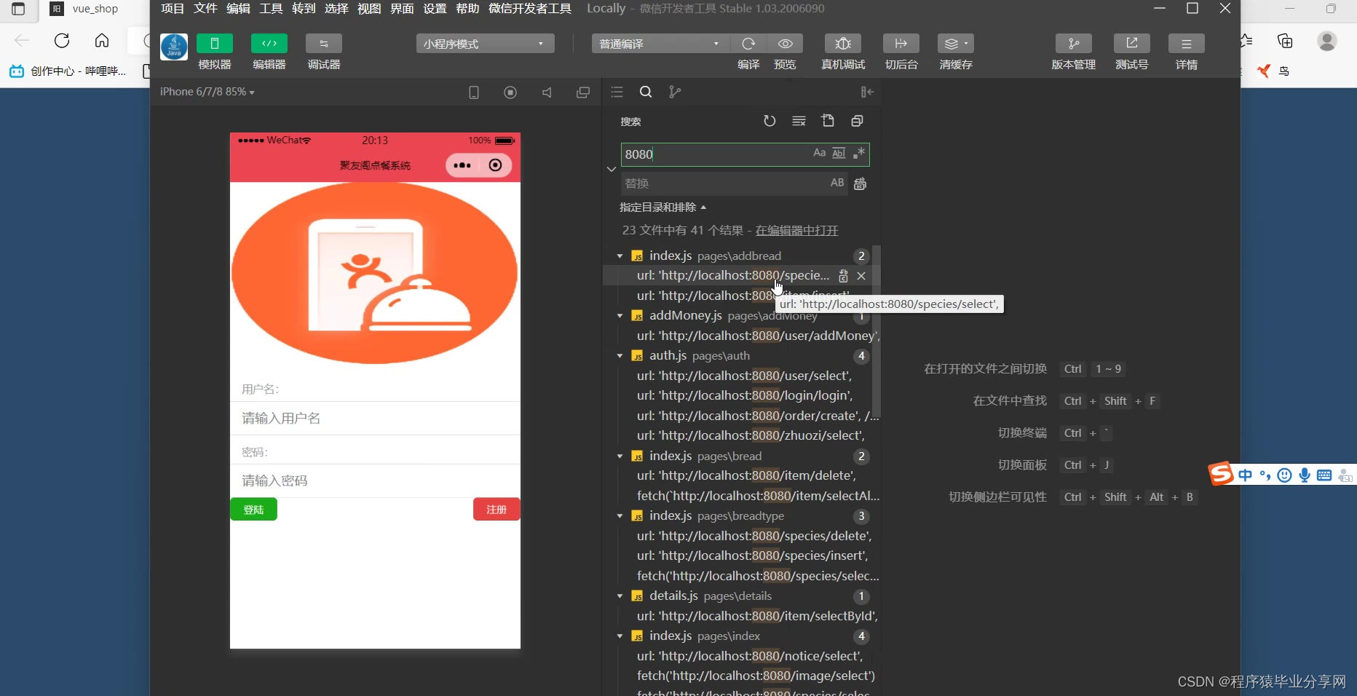The width and height of the screenshot is (1357, 696).
Task: Open the 工具 menu
Action: (271, 8)
